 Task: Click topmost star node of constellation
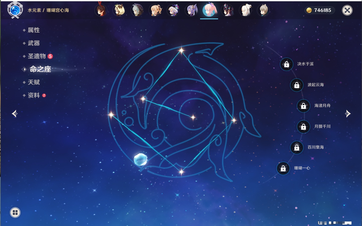(x=181, y=50)
